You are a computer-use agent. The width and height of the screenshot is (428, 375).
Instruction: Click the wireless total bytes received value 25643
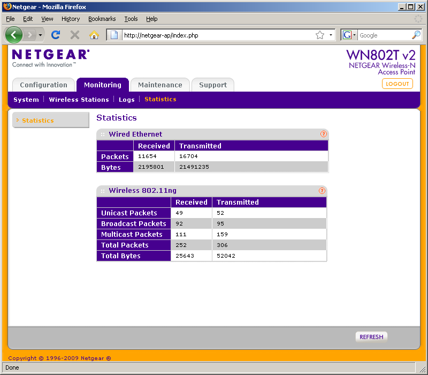(185, 256)
